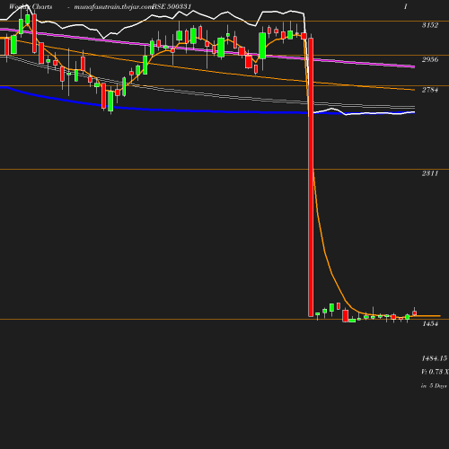The image size is (449, 449).
Task: Click the giant red crash candlestick
Action: pos(311,177)
